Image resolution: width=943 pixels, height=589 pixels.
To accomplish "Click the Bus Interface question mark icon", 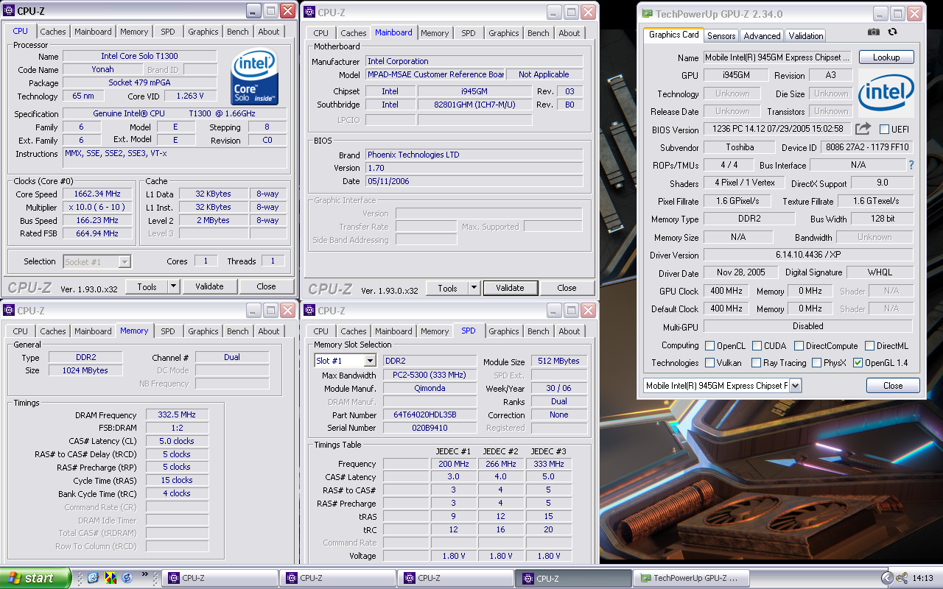I will pyautogui.click(x=911, y=165).
